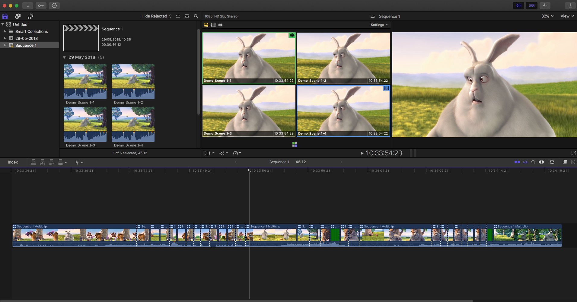This screenshot has height=302, width=577.
Task: Expand the 28-05-2018 event
Action: click(5, 38)
